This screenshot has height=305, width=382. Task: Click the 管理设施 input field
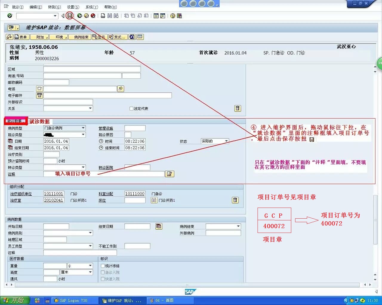pos(135,128)
